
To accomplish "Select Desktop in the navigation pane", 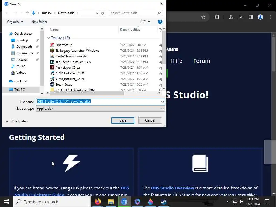I will pos(22,40).
